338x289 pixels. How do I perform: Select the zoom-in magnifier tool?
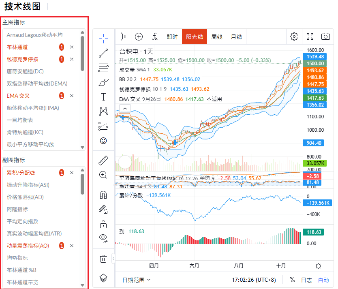pos(103,175)
